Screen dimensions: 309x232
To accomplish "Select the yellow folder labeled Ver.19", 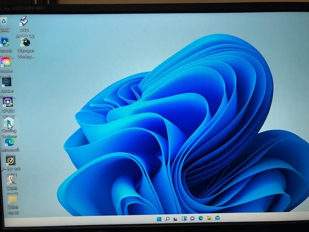I will (x=13, y=200).
